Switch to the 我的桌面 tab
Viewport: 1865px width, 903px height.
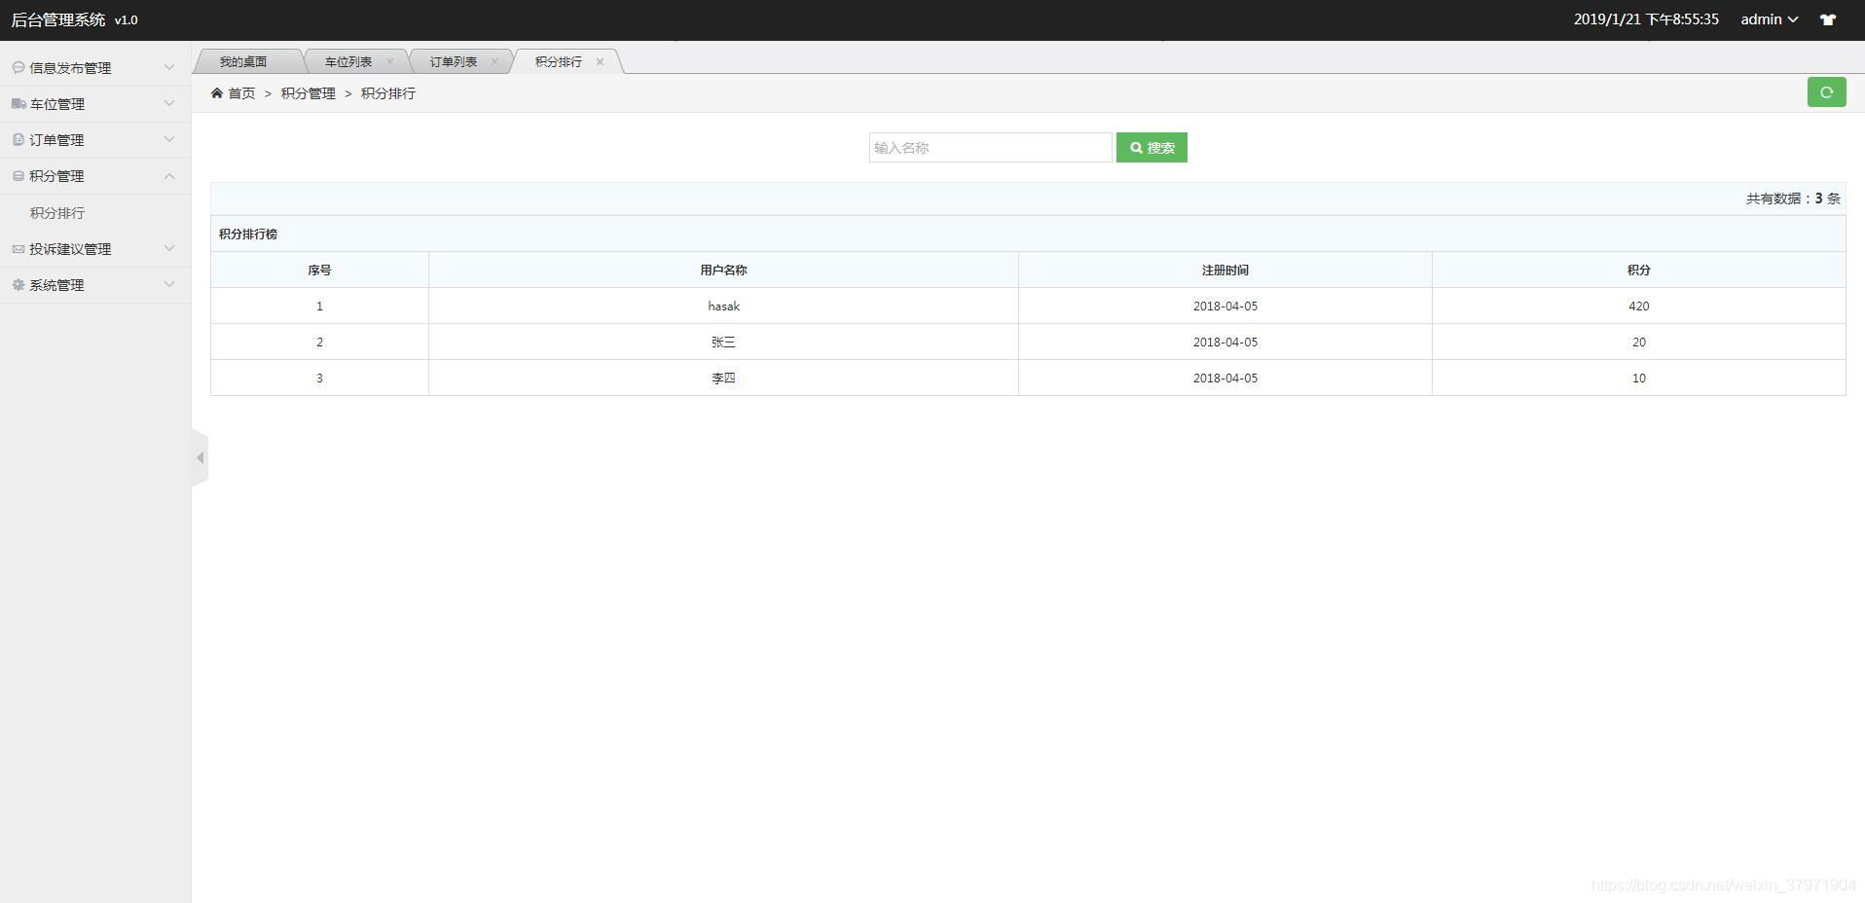coord(243,61)
